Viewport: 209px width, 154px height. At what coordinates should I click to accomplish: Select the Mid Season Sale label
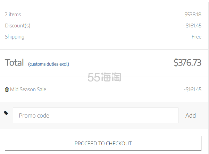(x=28, y=89)
